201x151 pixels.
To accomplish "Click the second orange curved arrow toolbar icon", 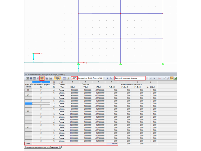I will [59, 78].
